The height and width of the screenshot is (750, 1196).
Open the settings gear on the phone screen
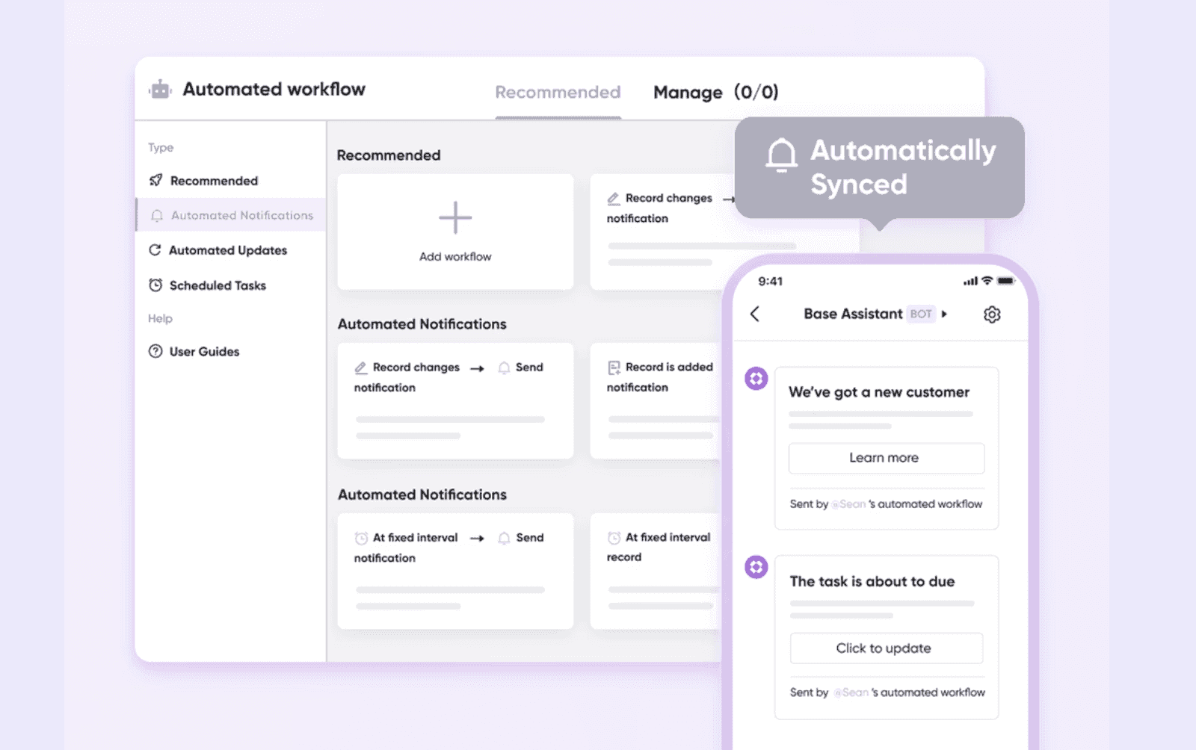[993, 314]
